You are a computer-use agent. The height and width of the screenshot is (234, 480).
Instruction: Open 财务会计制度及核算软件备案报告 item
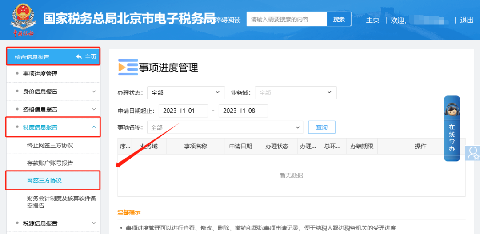tap(61, 202)
